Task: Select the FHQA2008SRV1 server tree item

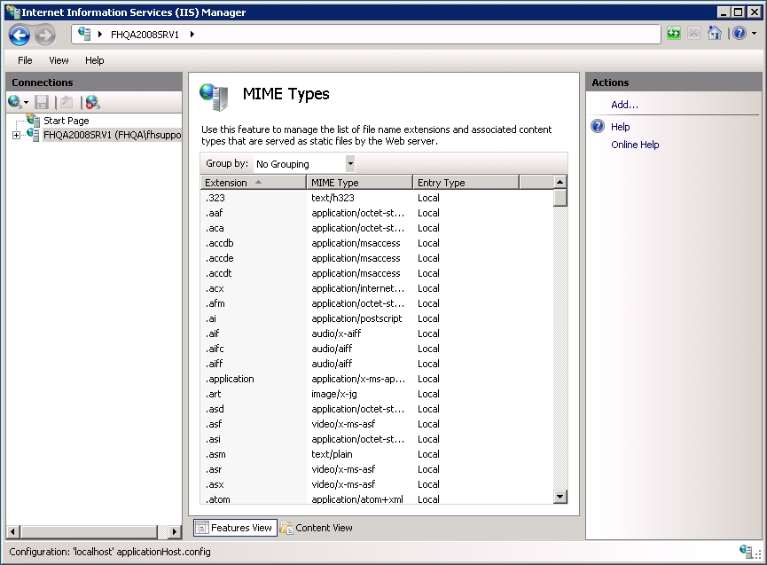Action: click(112, 135)
